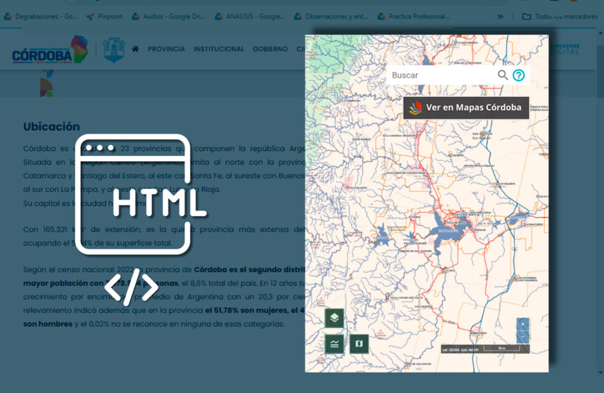Click the Mapas Córdoba flame logo
Screen dimensions: 604x393
coord(415,107)
